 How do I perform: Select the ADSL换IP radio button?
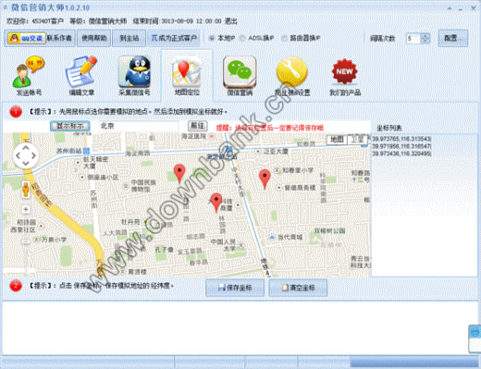point(242,38)
